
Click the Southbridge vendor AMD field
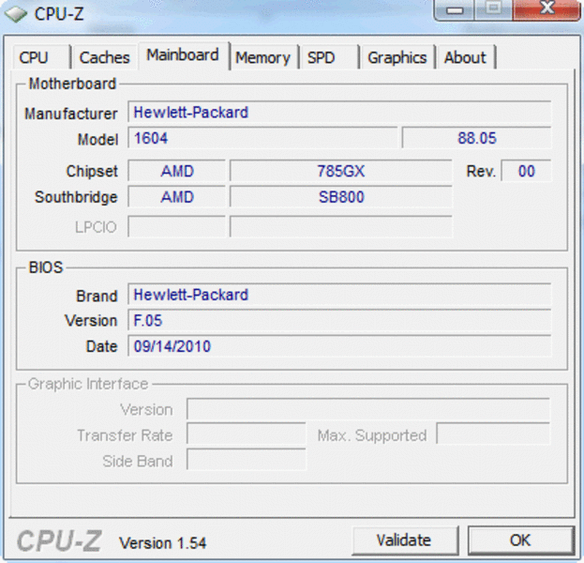pos(177,197)
